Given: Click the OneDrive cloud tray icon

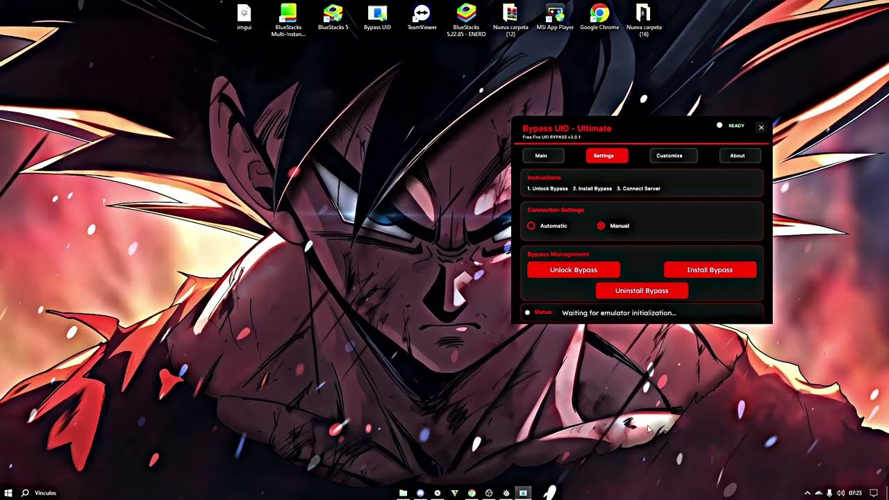Looking at the screenshot, I should [818, 493].
